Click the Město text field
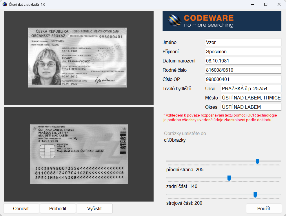 click(x=251, y=98)
